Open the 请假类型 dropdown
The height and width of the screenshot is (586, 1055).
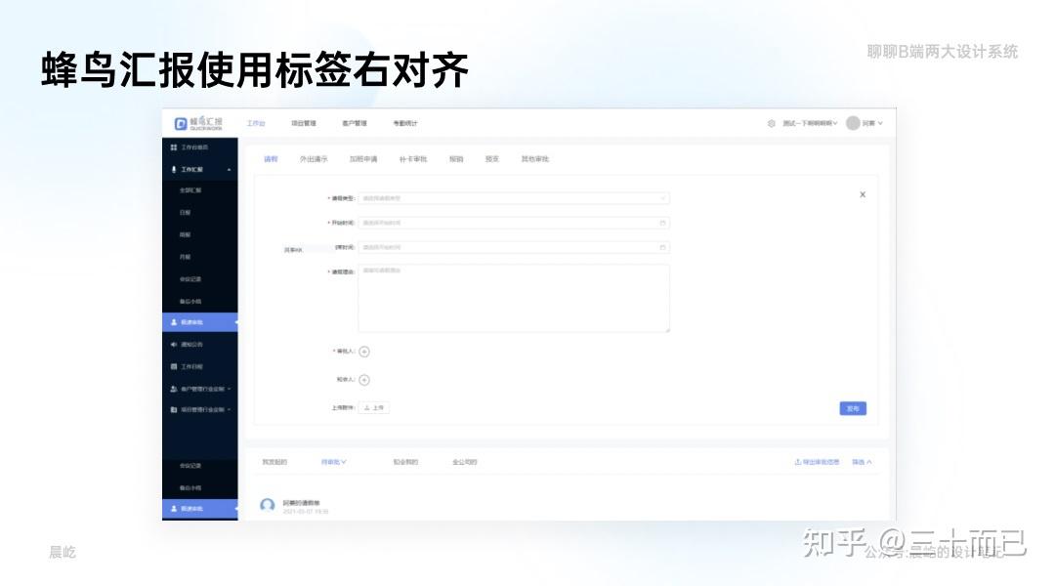click(x=514, y=198)
